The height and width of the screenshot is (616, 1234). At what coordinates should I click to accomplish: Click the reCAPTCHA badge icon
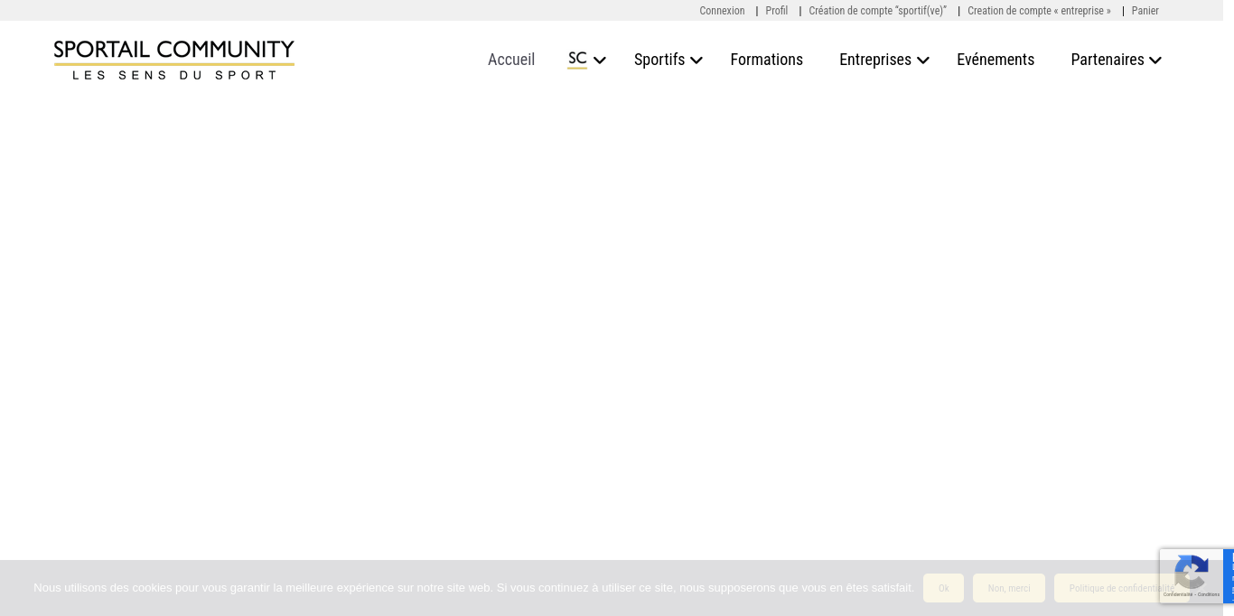pyautogui.click(x=1191, y=574)
